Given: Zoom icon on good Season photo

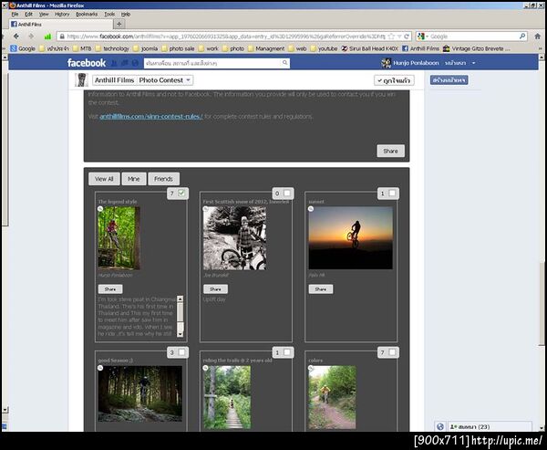Looking at the screenshot, I should point(100,368).
